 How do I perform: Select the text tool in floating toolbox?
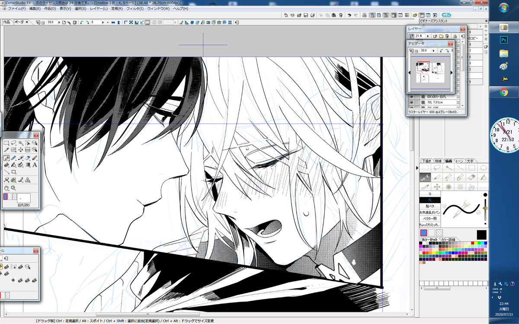35,165
